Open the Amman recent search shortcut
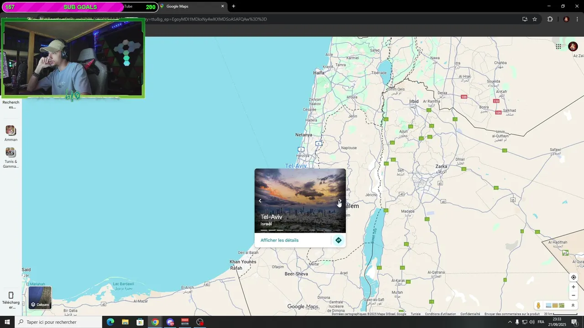 (x=10, y=134)
